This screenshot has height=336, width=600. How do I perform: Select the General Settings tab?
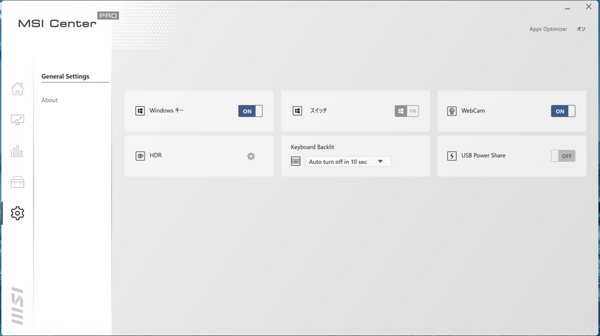[x=65, y=76]
